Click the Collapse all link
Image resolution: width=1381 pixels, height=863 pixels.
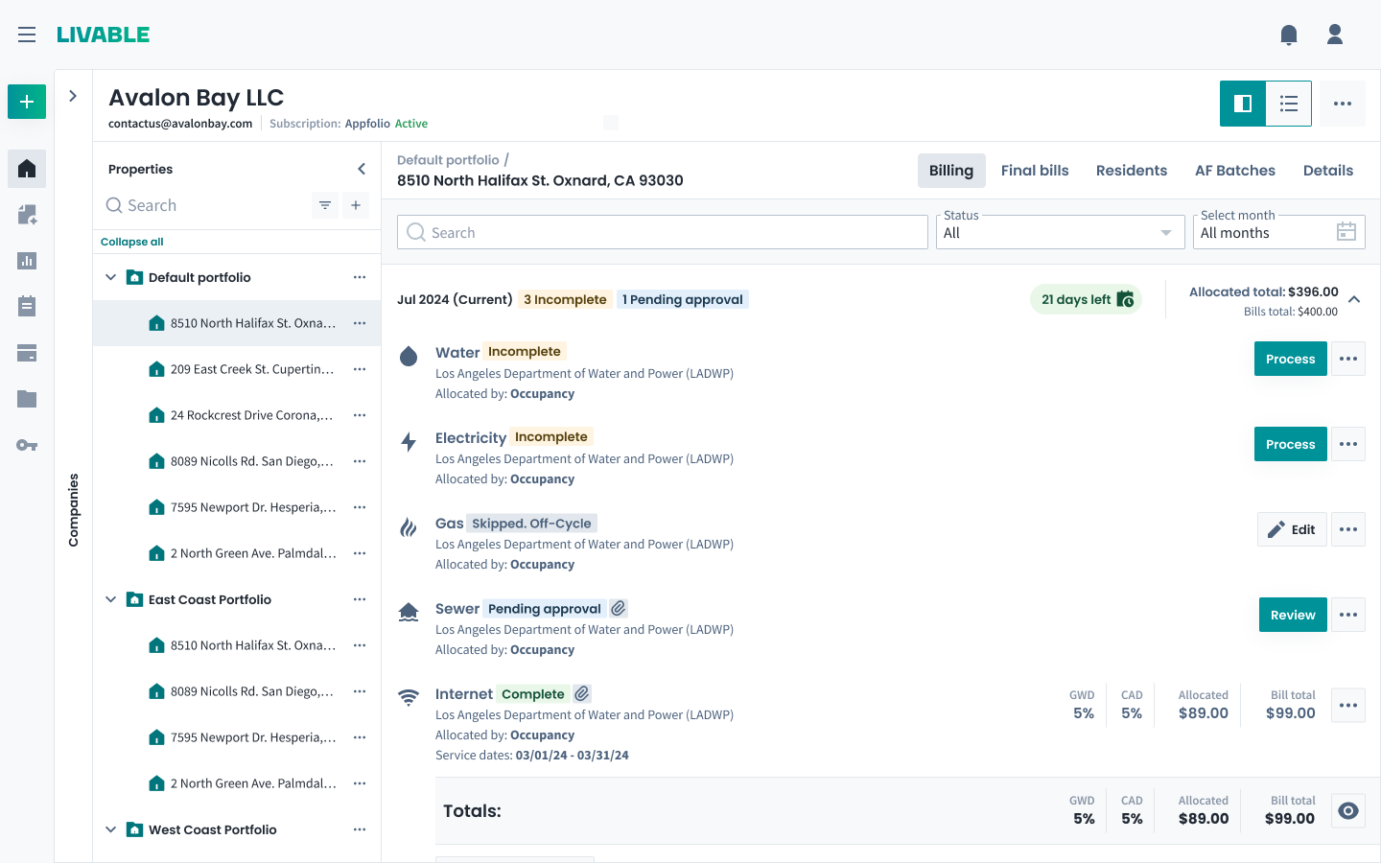tap(132, 242)
